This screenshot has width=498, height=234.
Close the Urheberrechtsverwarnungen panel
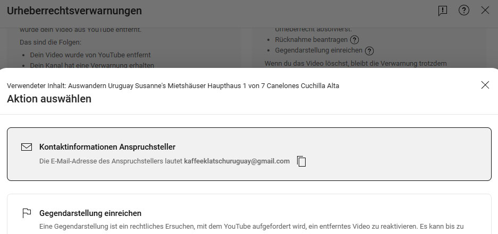pyautogui.click(x=485, y=11)
